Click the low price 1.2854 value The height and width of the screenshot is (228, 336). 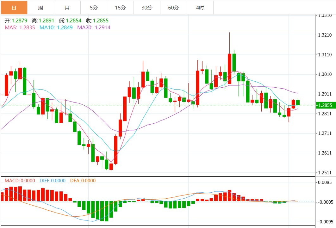[x=74, y=20]
